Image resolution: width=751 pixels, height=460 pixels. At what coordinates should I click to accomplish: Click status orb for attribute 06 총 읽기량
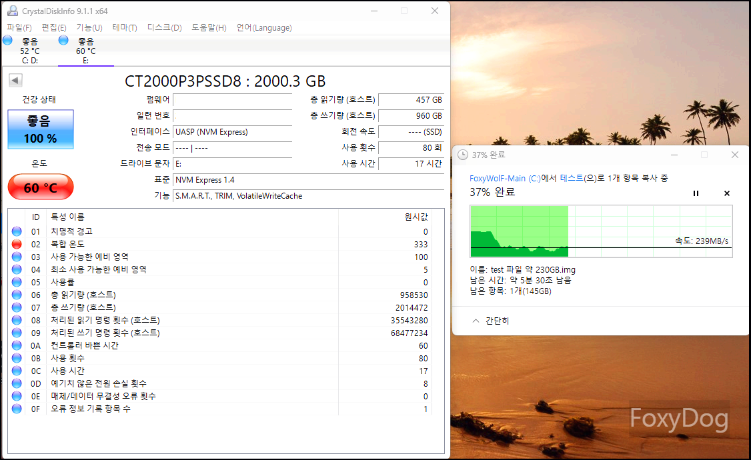(x=17, y=295)
